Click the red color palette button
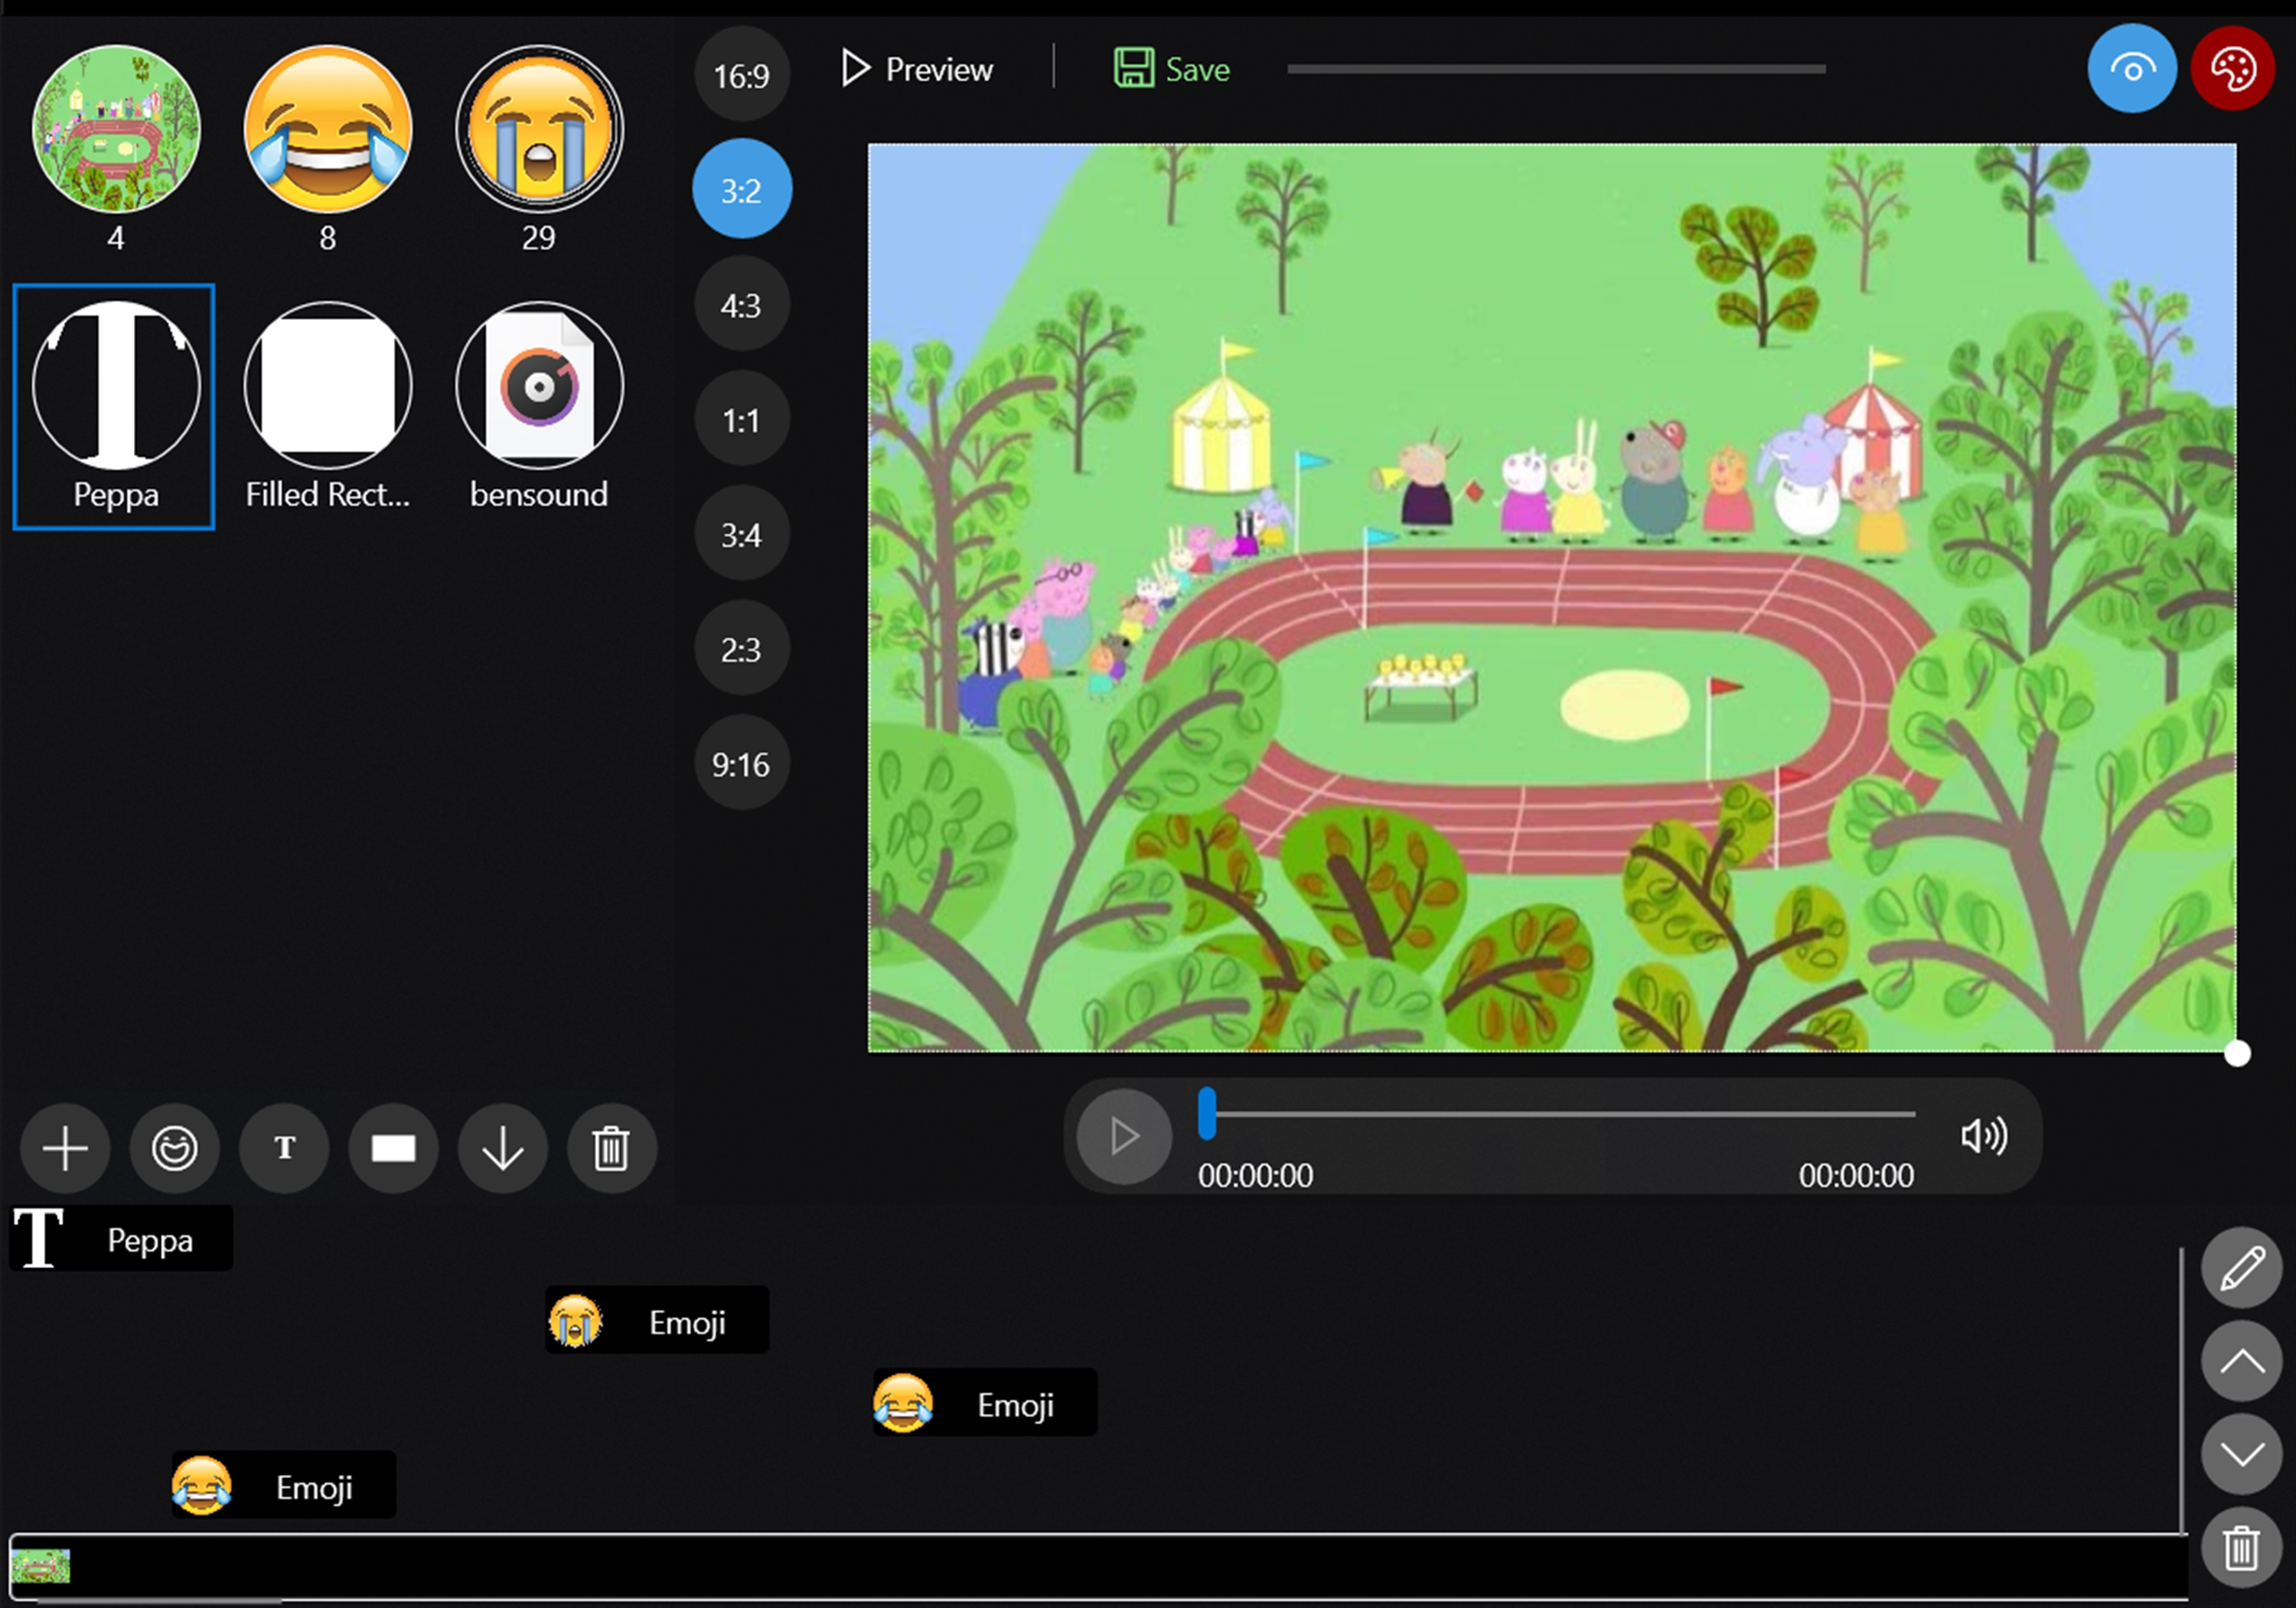This screenshot has width=2296, height=1608. [x=2232, y=69]
